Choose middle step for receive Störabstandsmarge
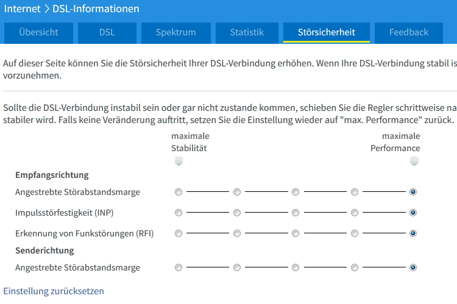This screenshot has height=304, width=457. [x=296, y=192]
